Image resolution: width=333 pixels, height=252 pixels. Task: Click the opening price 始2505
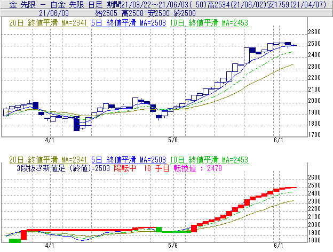tap(106, 13)
